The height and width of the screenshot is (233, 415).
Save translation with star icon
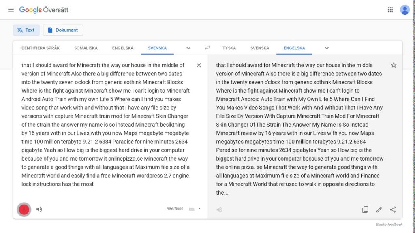pyautogui.click(x=394, y=65)
